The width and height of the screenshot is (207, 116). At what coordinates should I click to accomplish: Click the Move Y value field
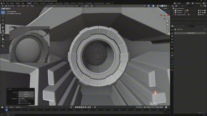(26, 94)
